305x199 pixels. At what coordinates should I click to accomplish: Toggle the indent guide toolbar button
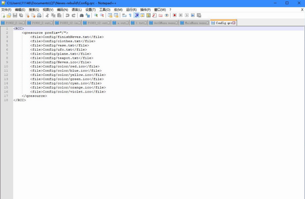pos(137,15)
